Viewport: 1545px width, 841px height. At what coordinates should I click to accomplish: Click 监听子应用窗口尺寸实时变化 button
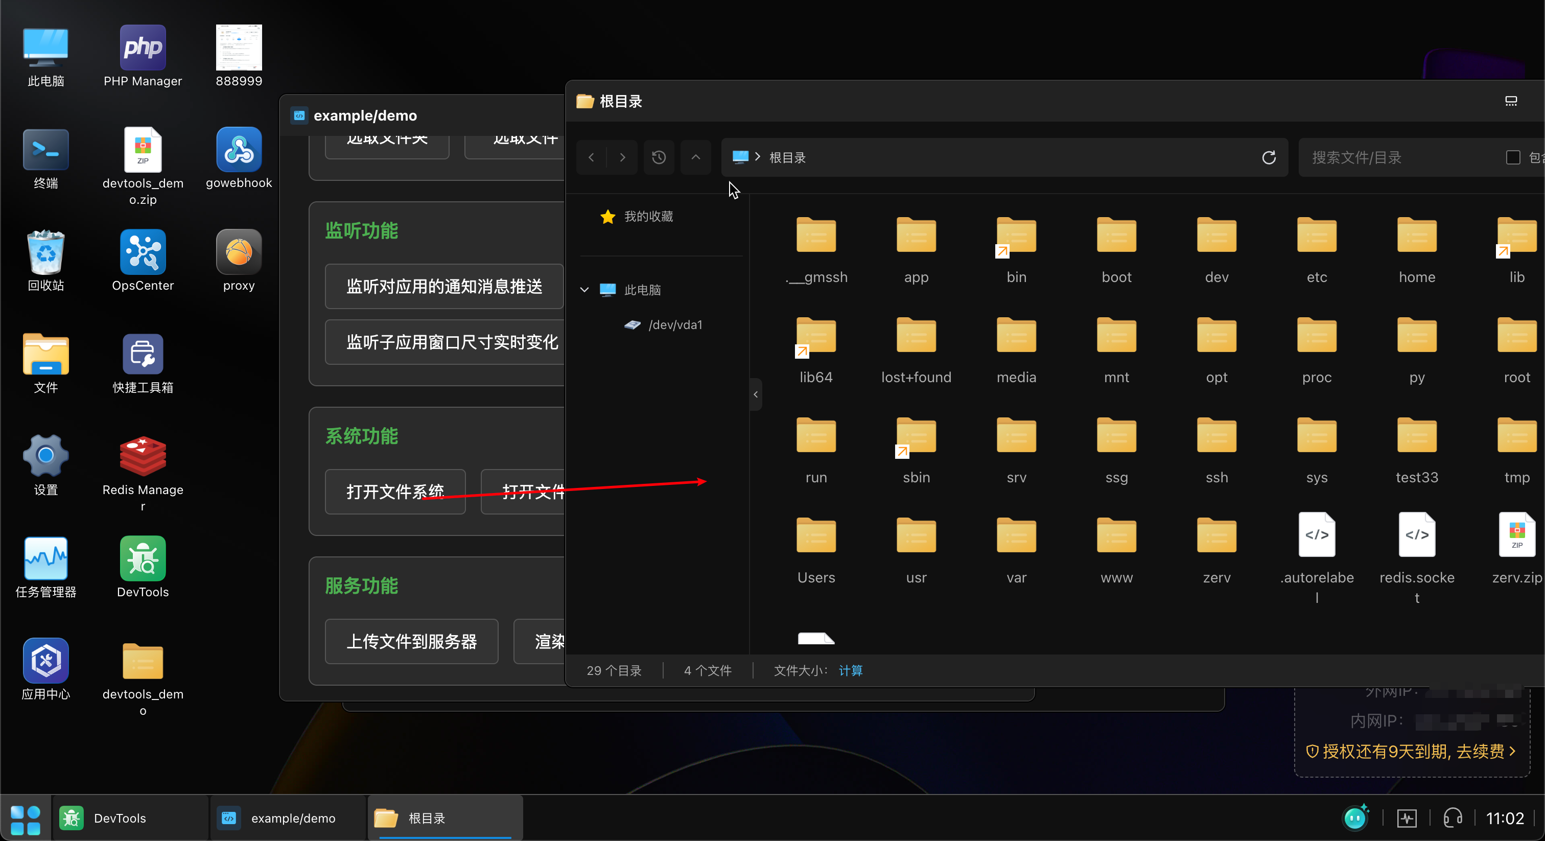click(444, 342)
